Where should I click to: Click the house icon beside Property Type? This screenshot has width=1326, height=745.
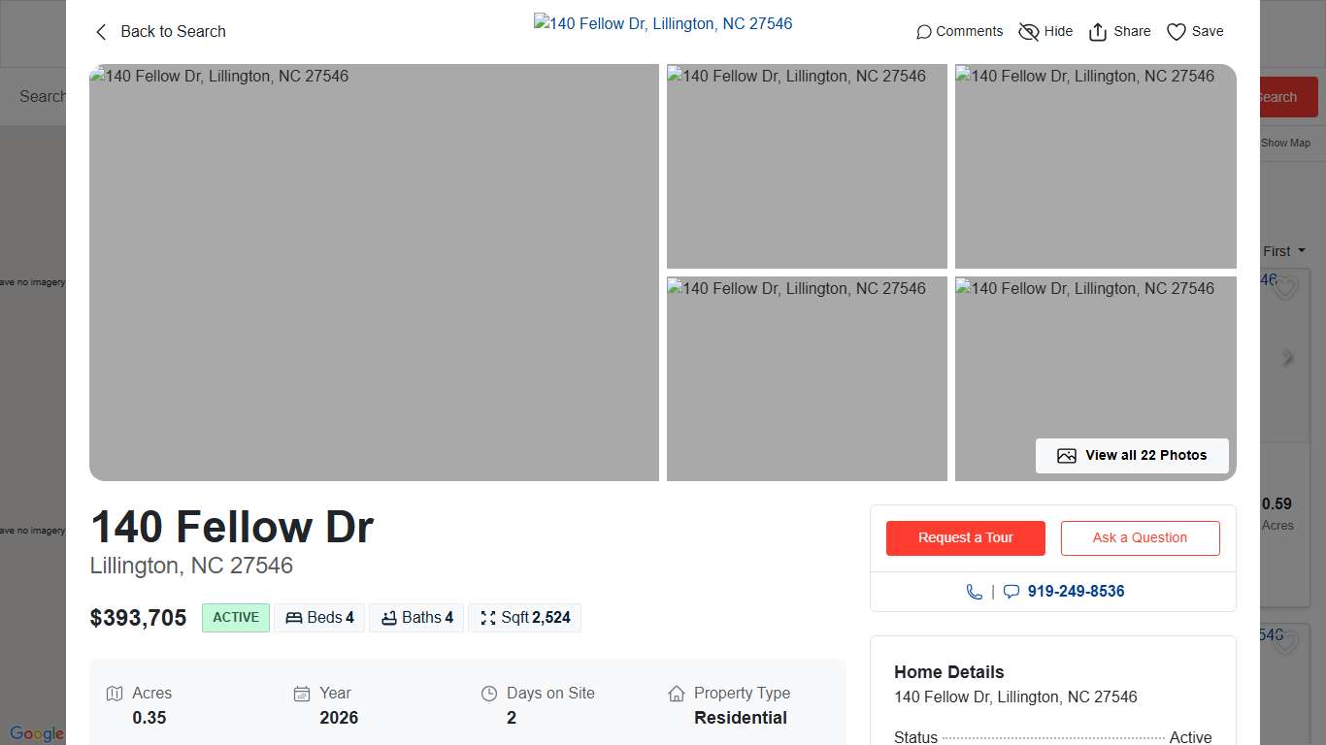pos(677,693)
